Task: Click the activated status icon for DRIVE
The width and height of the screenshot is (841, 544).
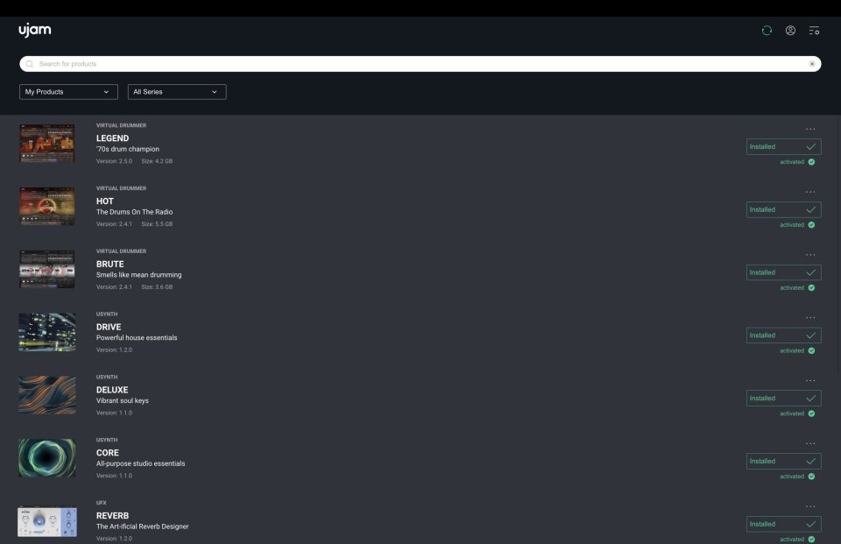Action: point(811,350)
